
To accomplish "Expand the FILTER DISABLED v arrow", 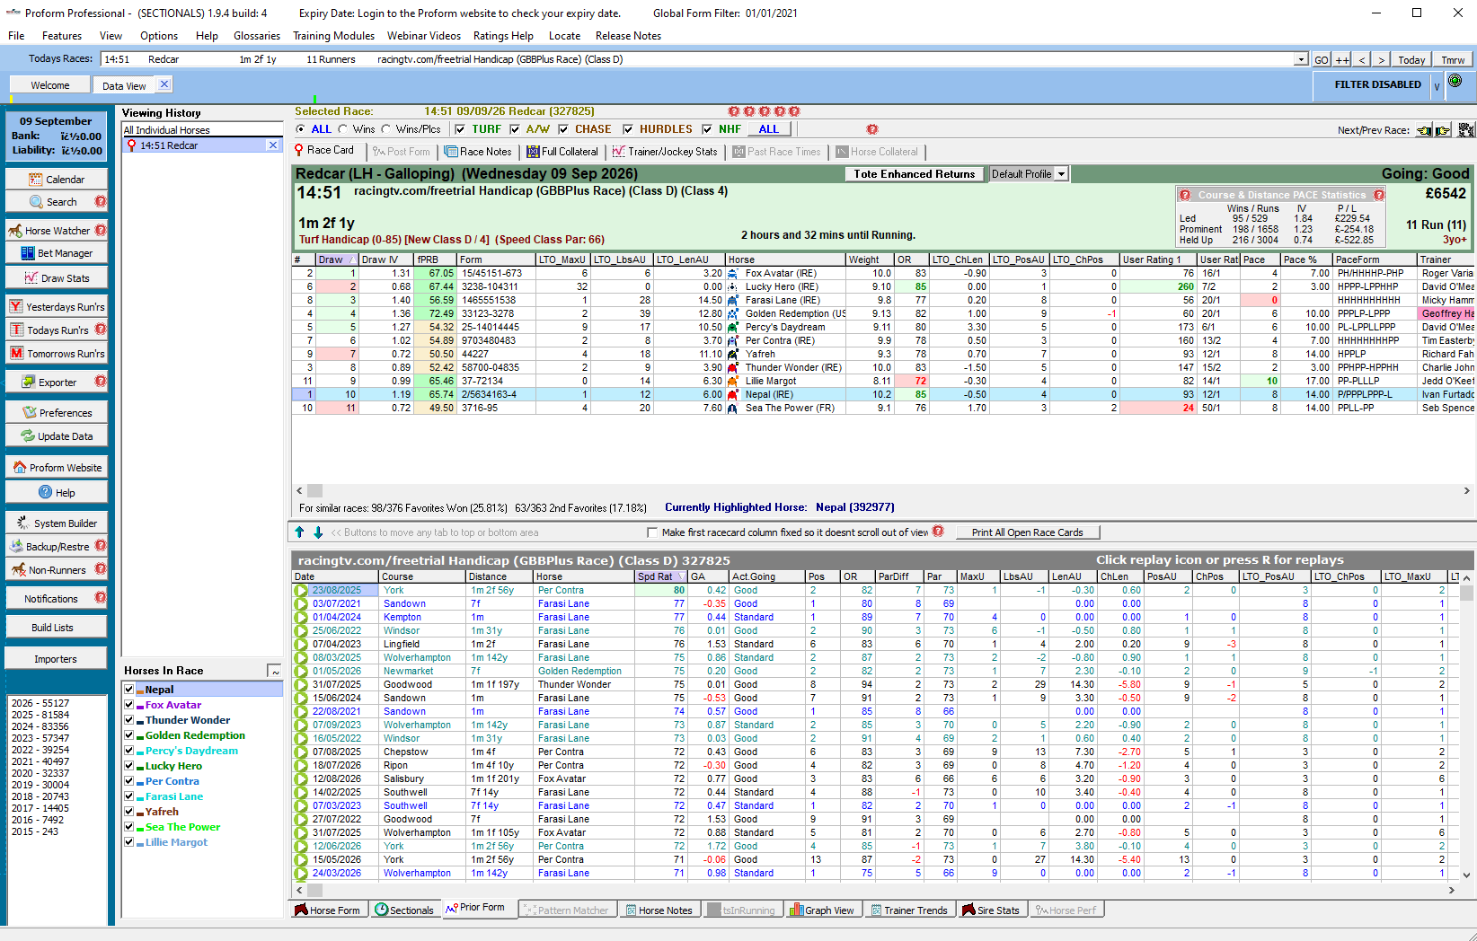I will tap(1437, 86).
